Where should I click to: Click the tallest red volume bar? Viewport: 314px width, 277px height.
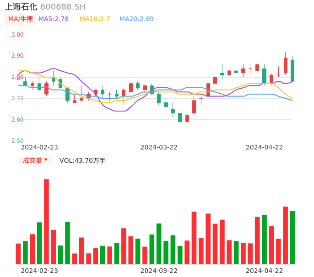click(x=47, y=222)
